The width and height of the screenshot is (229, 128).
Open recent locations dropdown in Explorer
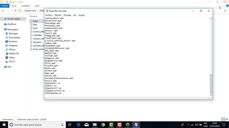pos(12,11)
